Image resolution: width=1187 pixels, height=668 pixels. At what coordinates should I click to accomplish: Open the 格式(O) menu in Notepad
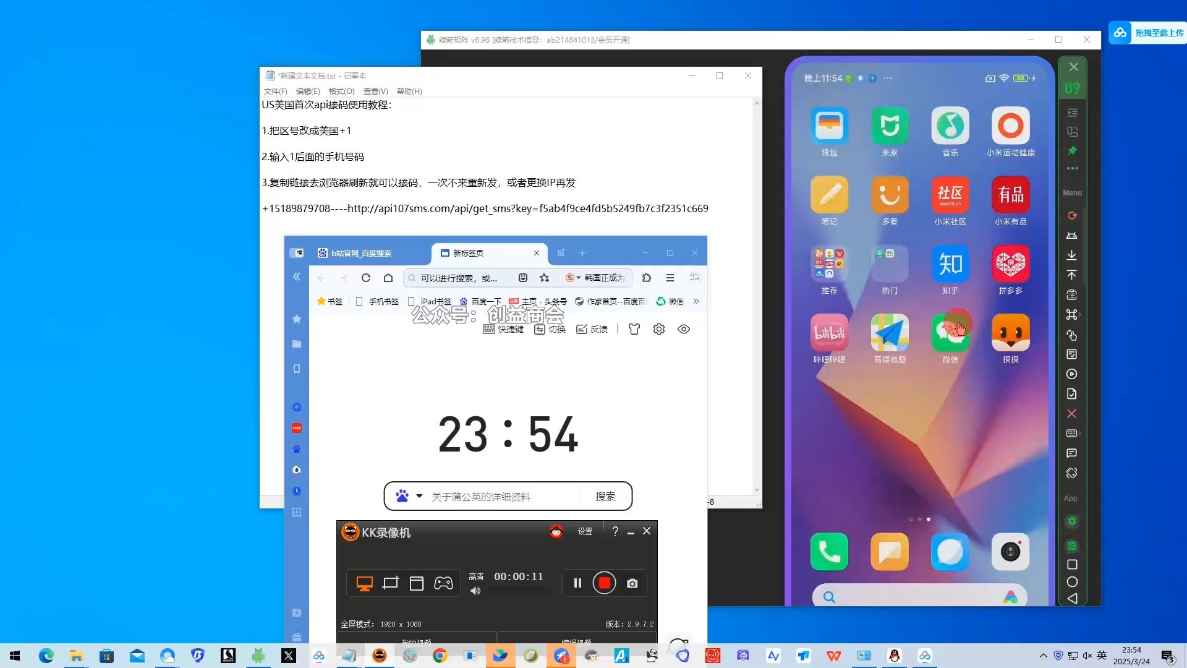tap(341, 91)
